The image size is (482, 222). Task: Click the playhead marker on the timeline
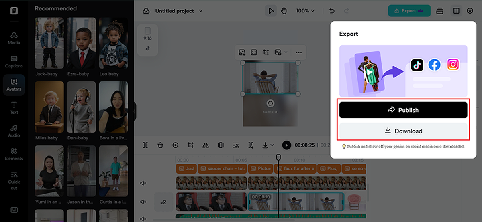(278, 157)
